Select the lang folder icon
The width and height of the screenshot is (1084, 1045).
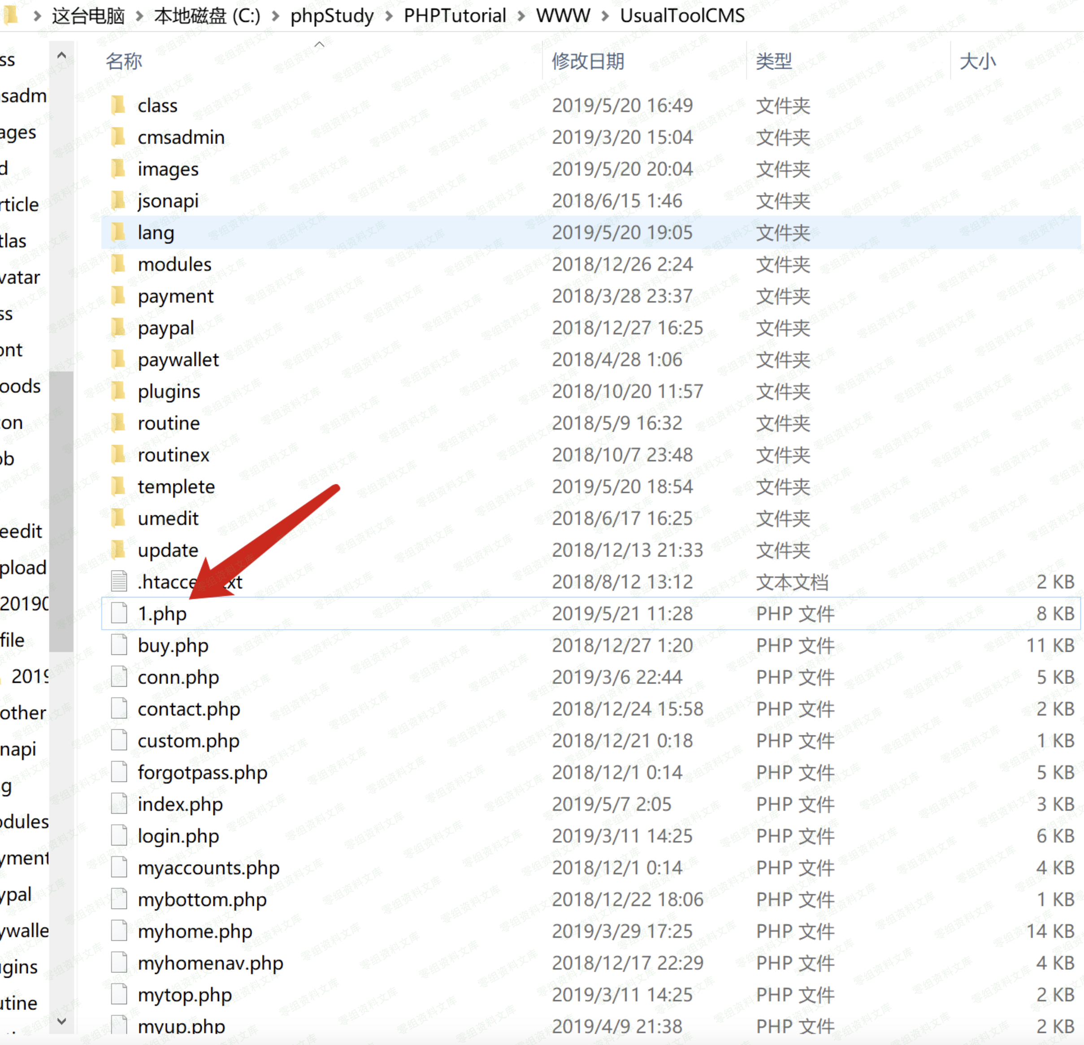[x=118, y=232]
